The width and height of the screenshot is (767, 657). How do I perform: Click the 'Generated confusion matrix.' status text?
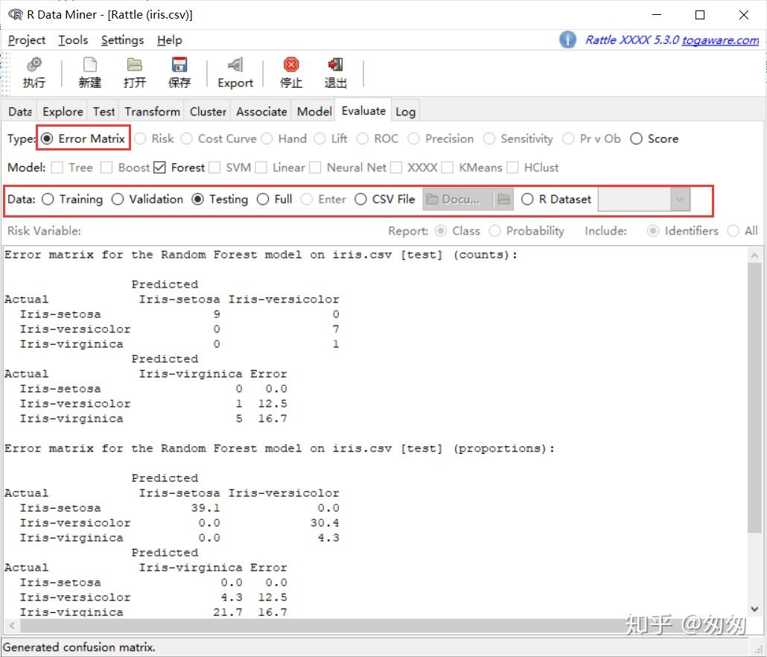click(x=79, y=647)
